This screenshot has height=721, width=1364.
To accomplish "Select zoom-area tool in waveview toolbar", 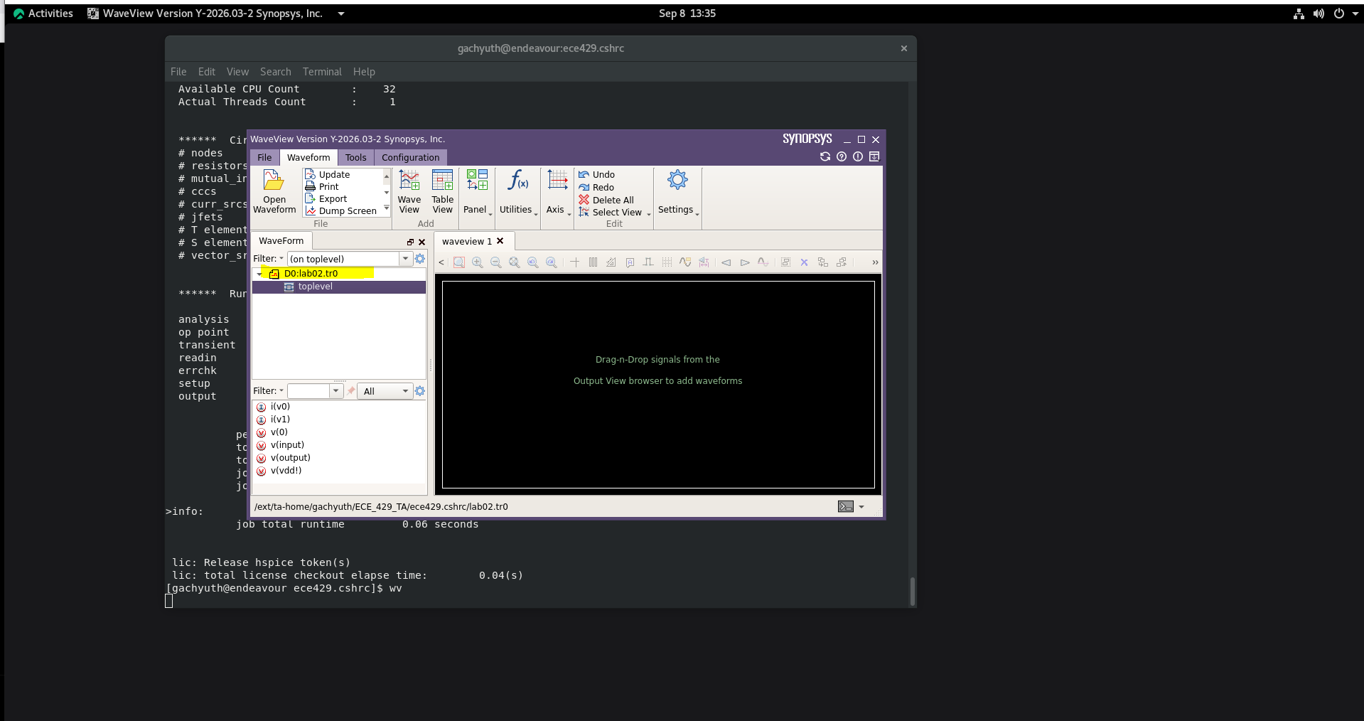I will pos(459,262).
